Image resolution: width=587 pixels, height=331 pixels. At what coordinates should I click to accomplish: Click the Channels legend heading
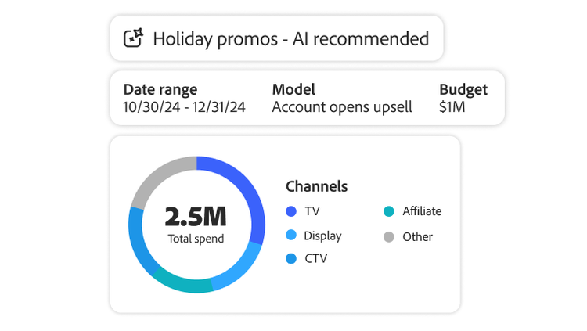pyautogui.click(x=317, y=186)
